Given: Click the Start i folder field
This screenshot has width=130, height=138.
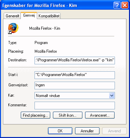Looking at the screenshot, I should point(75,75).
